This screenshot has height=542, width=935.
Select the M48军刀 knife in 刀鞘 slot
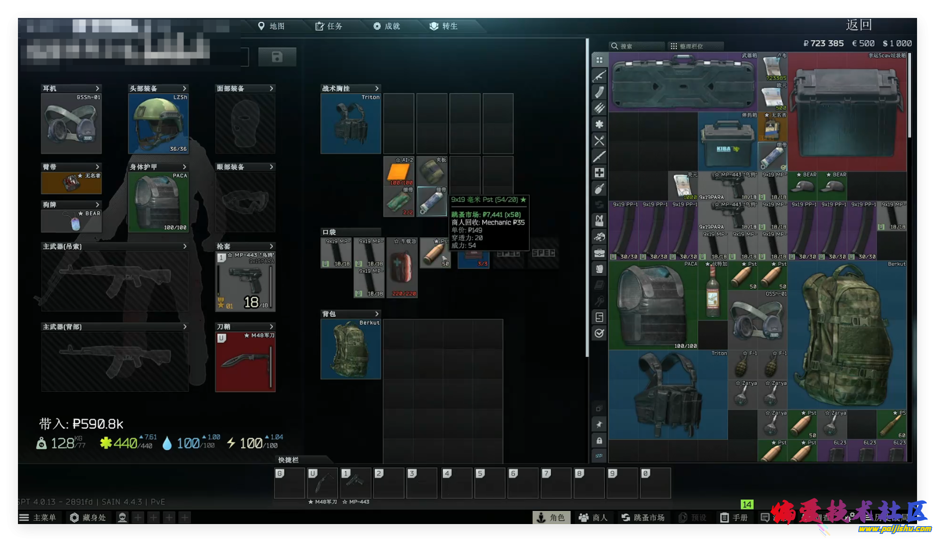pos(245,362)
